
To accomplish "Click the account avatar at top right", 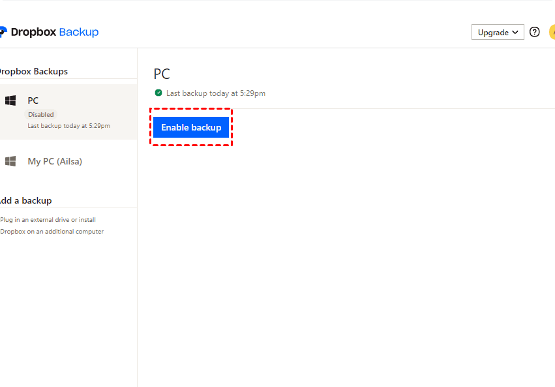I will click(x=552, y=32).
